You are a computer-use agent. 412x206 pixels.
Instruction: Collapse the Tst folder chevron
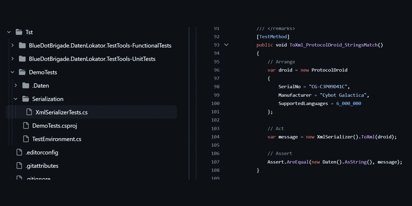click(9, 32)
